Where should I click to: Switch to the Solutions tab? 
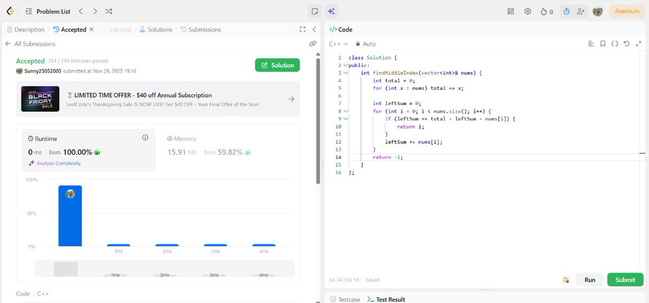pos(156,30)
